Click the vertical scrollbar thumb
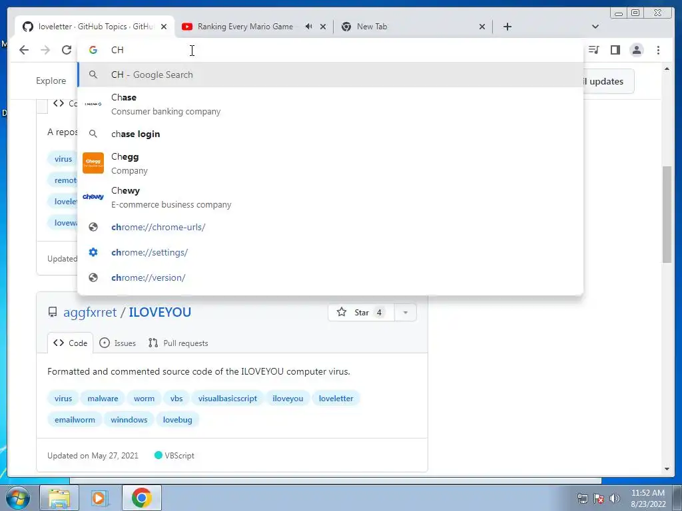The width and height of the screenshot is (682, 511). click(667, 214)
